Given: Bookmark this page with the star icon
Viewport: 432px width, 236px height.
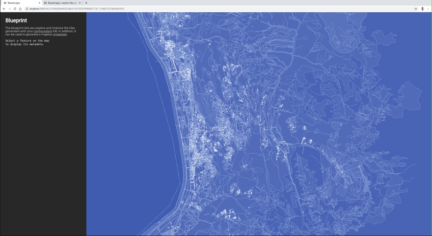Looking at the screenshot, I should tap(416, 9).
